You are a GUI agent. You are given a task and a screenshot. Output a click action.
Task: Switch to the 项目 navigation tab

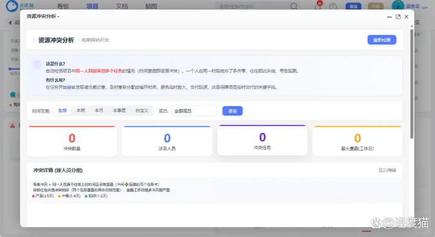pos(92,6)
